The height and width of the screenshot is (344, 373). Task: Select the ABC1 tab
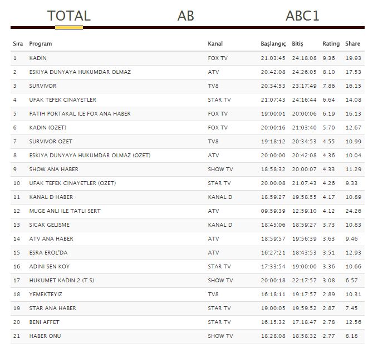pos(302,16)
